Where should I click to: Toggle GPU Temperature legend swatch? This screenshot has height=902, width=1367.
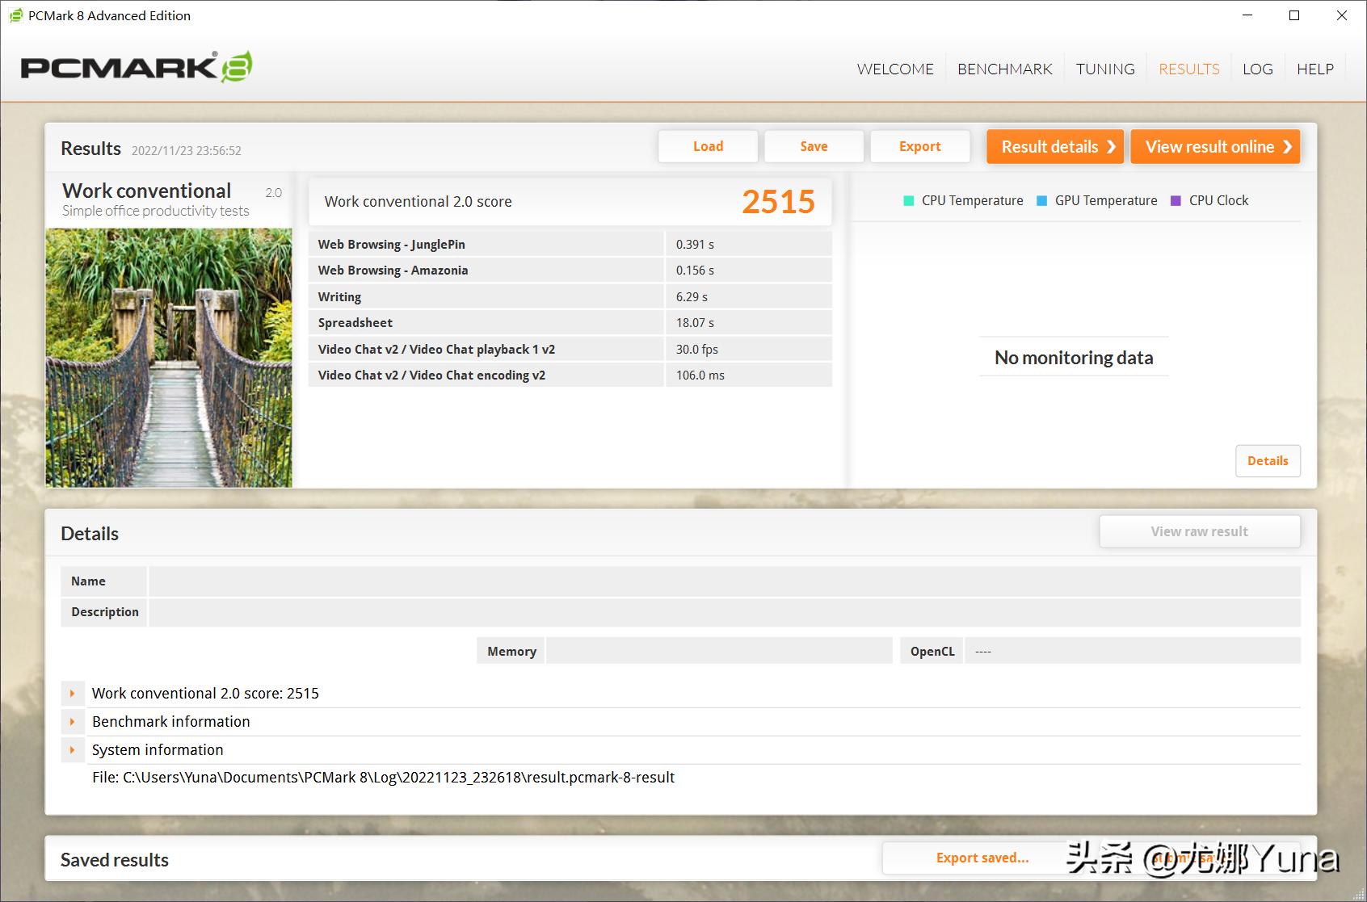coord(1042,200)
